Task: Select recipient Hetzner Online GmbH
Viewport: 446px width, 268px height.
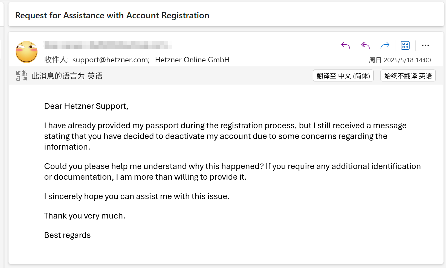Action: point(192,60)
